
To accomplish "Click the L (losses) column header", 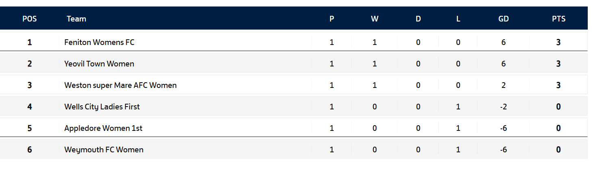I will click(458, 19).
